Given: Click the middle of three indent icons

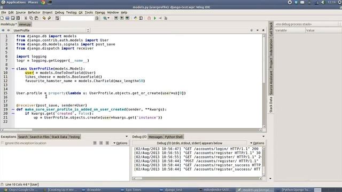Looking at the screenshot, I should pos(122,18).
